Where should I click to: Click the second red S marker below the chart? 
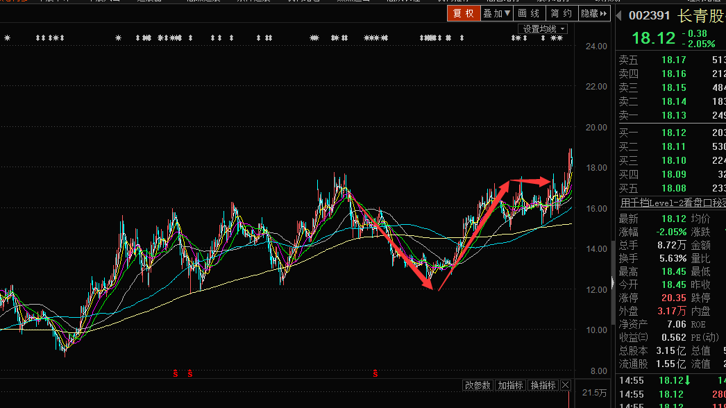click(190, 373)
